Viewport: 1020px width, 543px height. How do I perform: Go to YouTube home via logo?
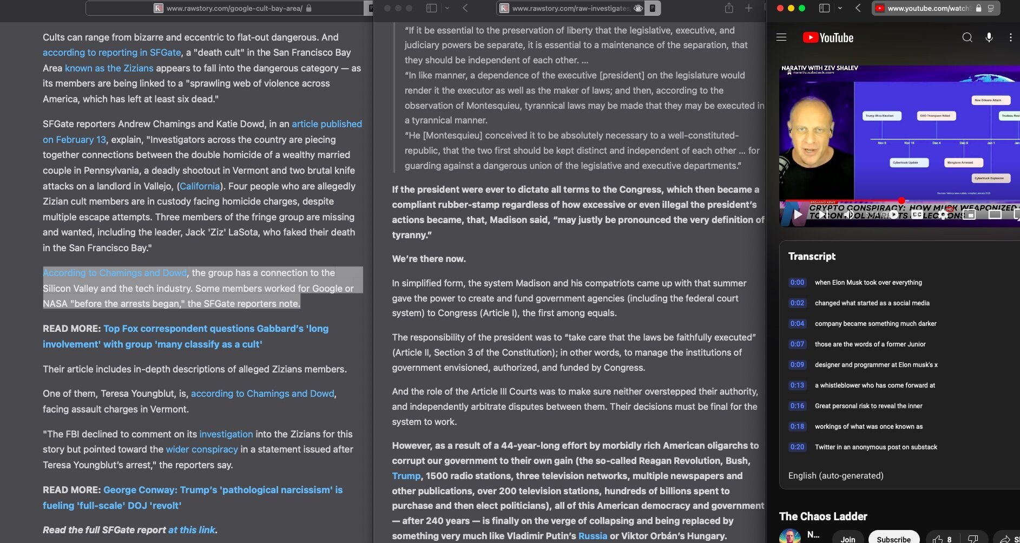(828, 37)
